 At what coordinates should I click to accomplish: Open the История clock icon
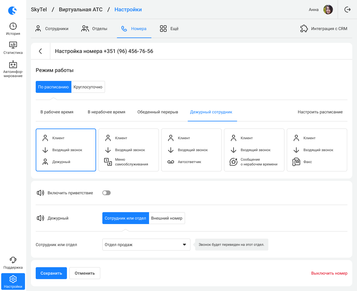click(13, 26)
